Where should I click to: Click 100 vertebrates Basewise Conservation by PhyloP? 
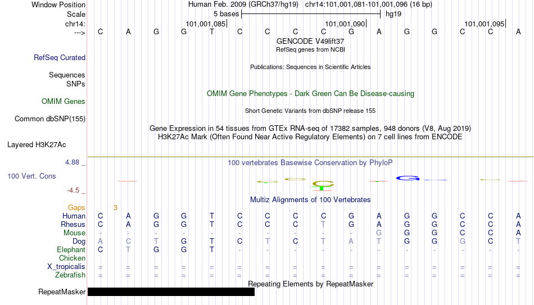point(310,163)
